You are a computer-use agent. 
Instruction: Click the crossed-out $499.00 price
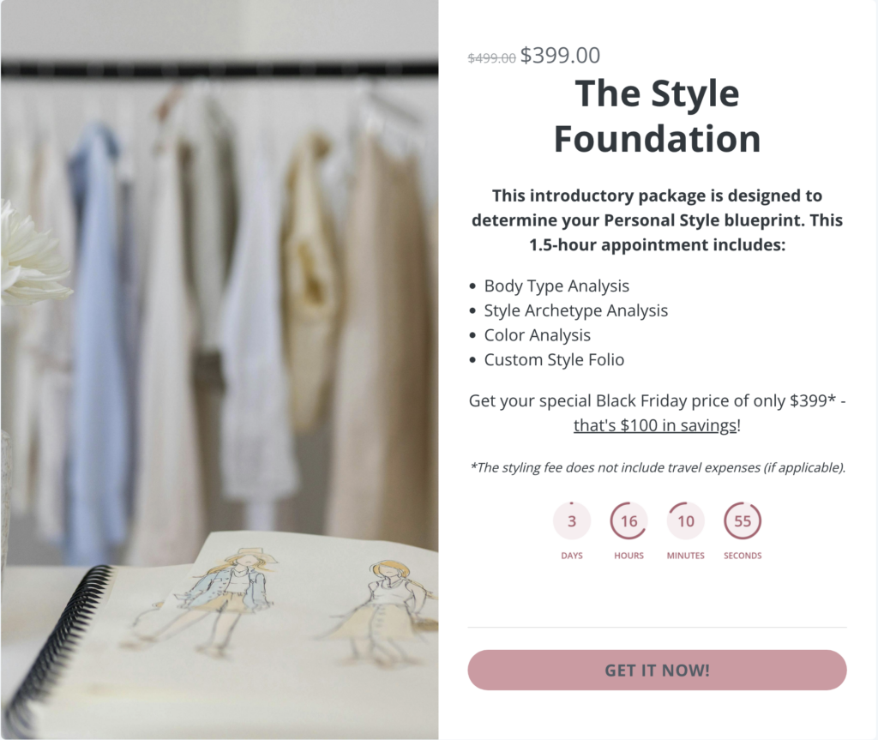(491, 57)
